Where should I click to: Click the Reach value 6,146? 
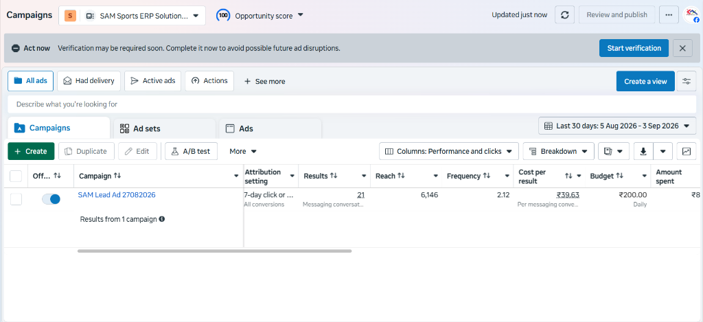(x=430, y=194)
